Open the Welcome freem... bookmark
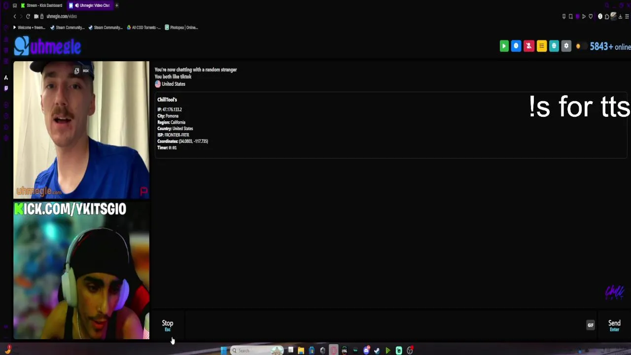 pos(29,28)
